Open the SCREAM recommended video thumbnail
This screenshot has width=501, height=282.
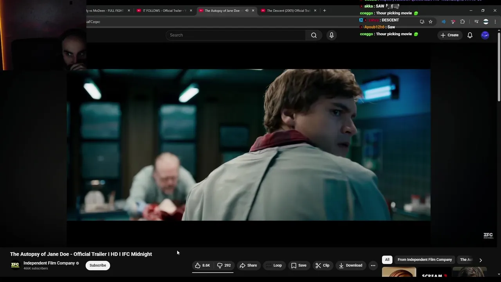coord(434,272)
